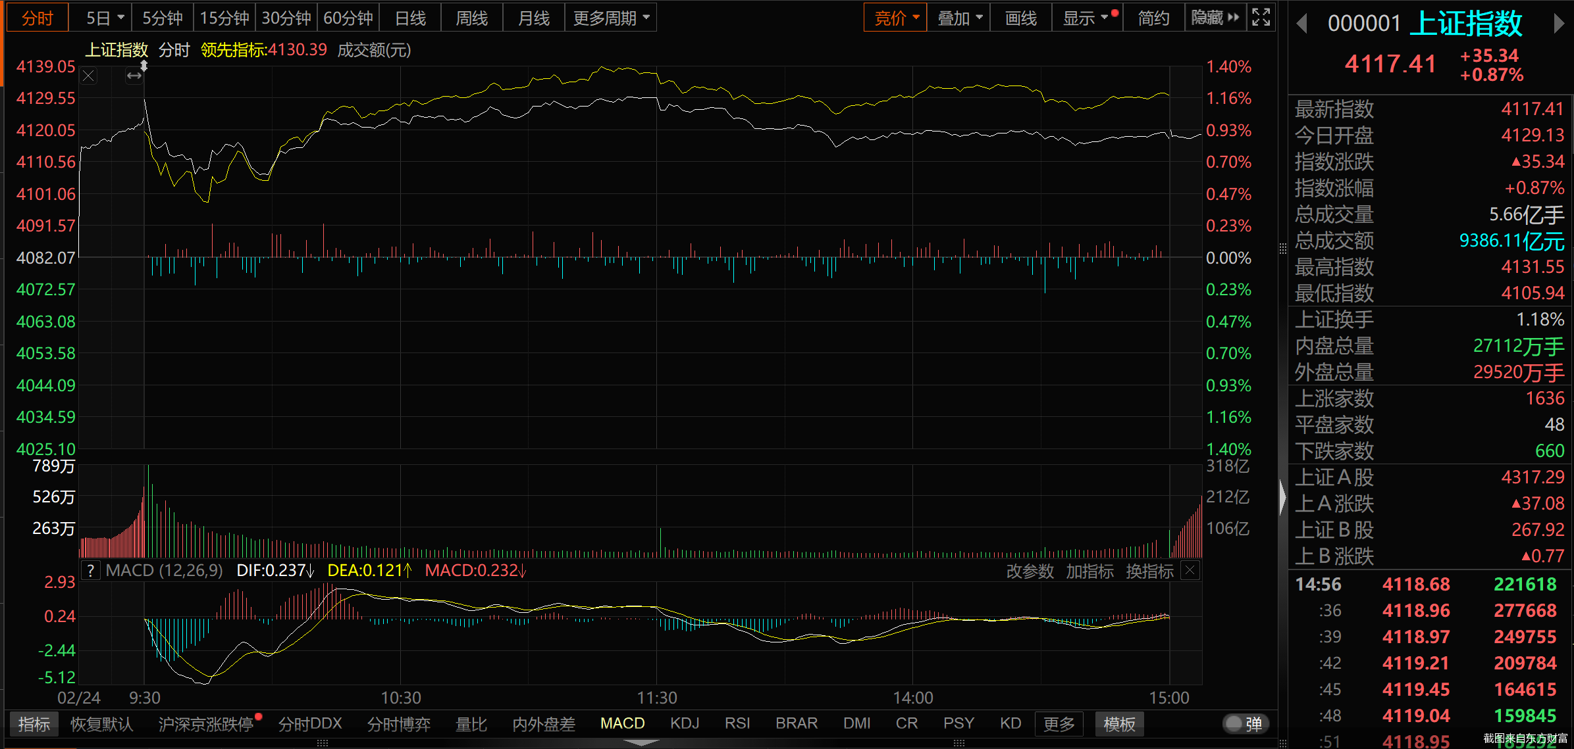Open the 5日 period dropdown
This screenshot has height=749, width=1574.
coord(105,18)
